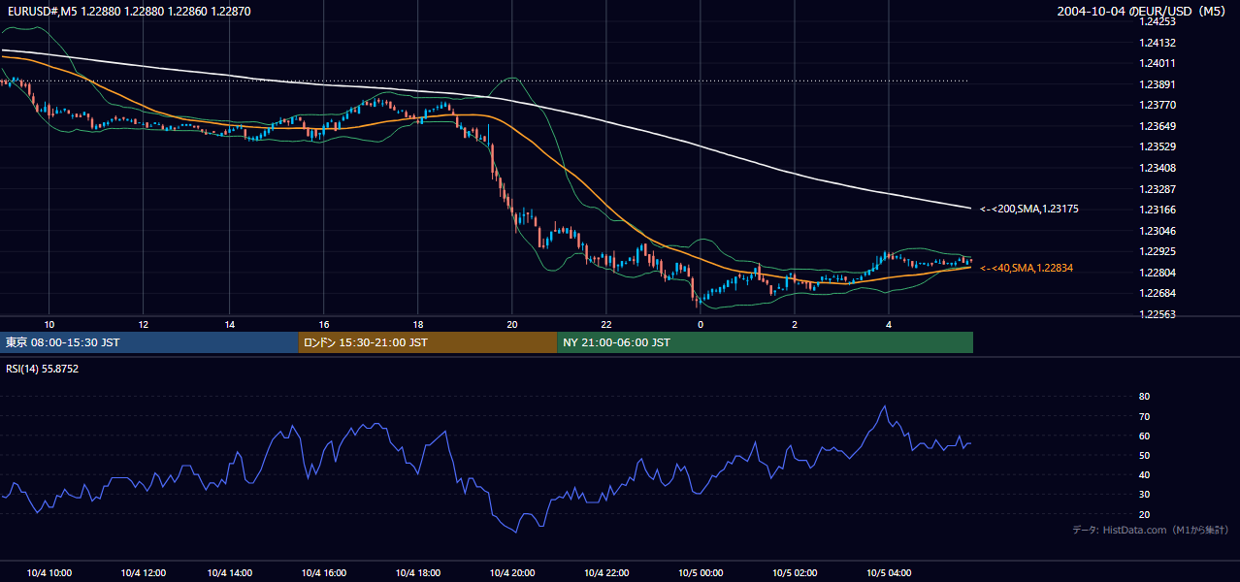Click RSI axis level 70

[x=1144, y=416]
